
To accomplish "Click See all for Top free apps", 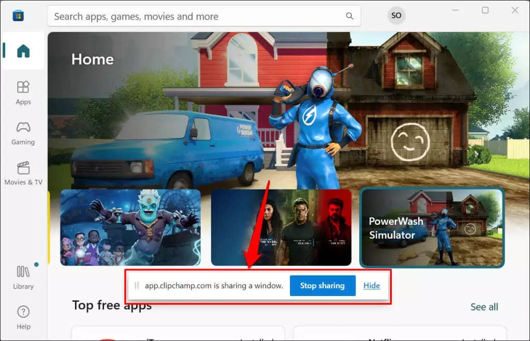I will pyautogui.click(x=484, y=307).
